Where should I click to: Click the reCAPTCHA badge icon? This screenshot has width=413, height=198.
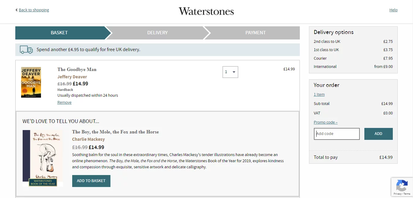(402, 185)
